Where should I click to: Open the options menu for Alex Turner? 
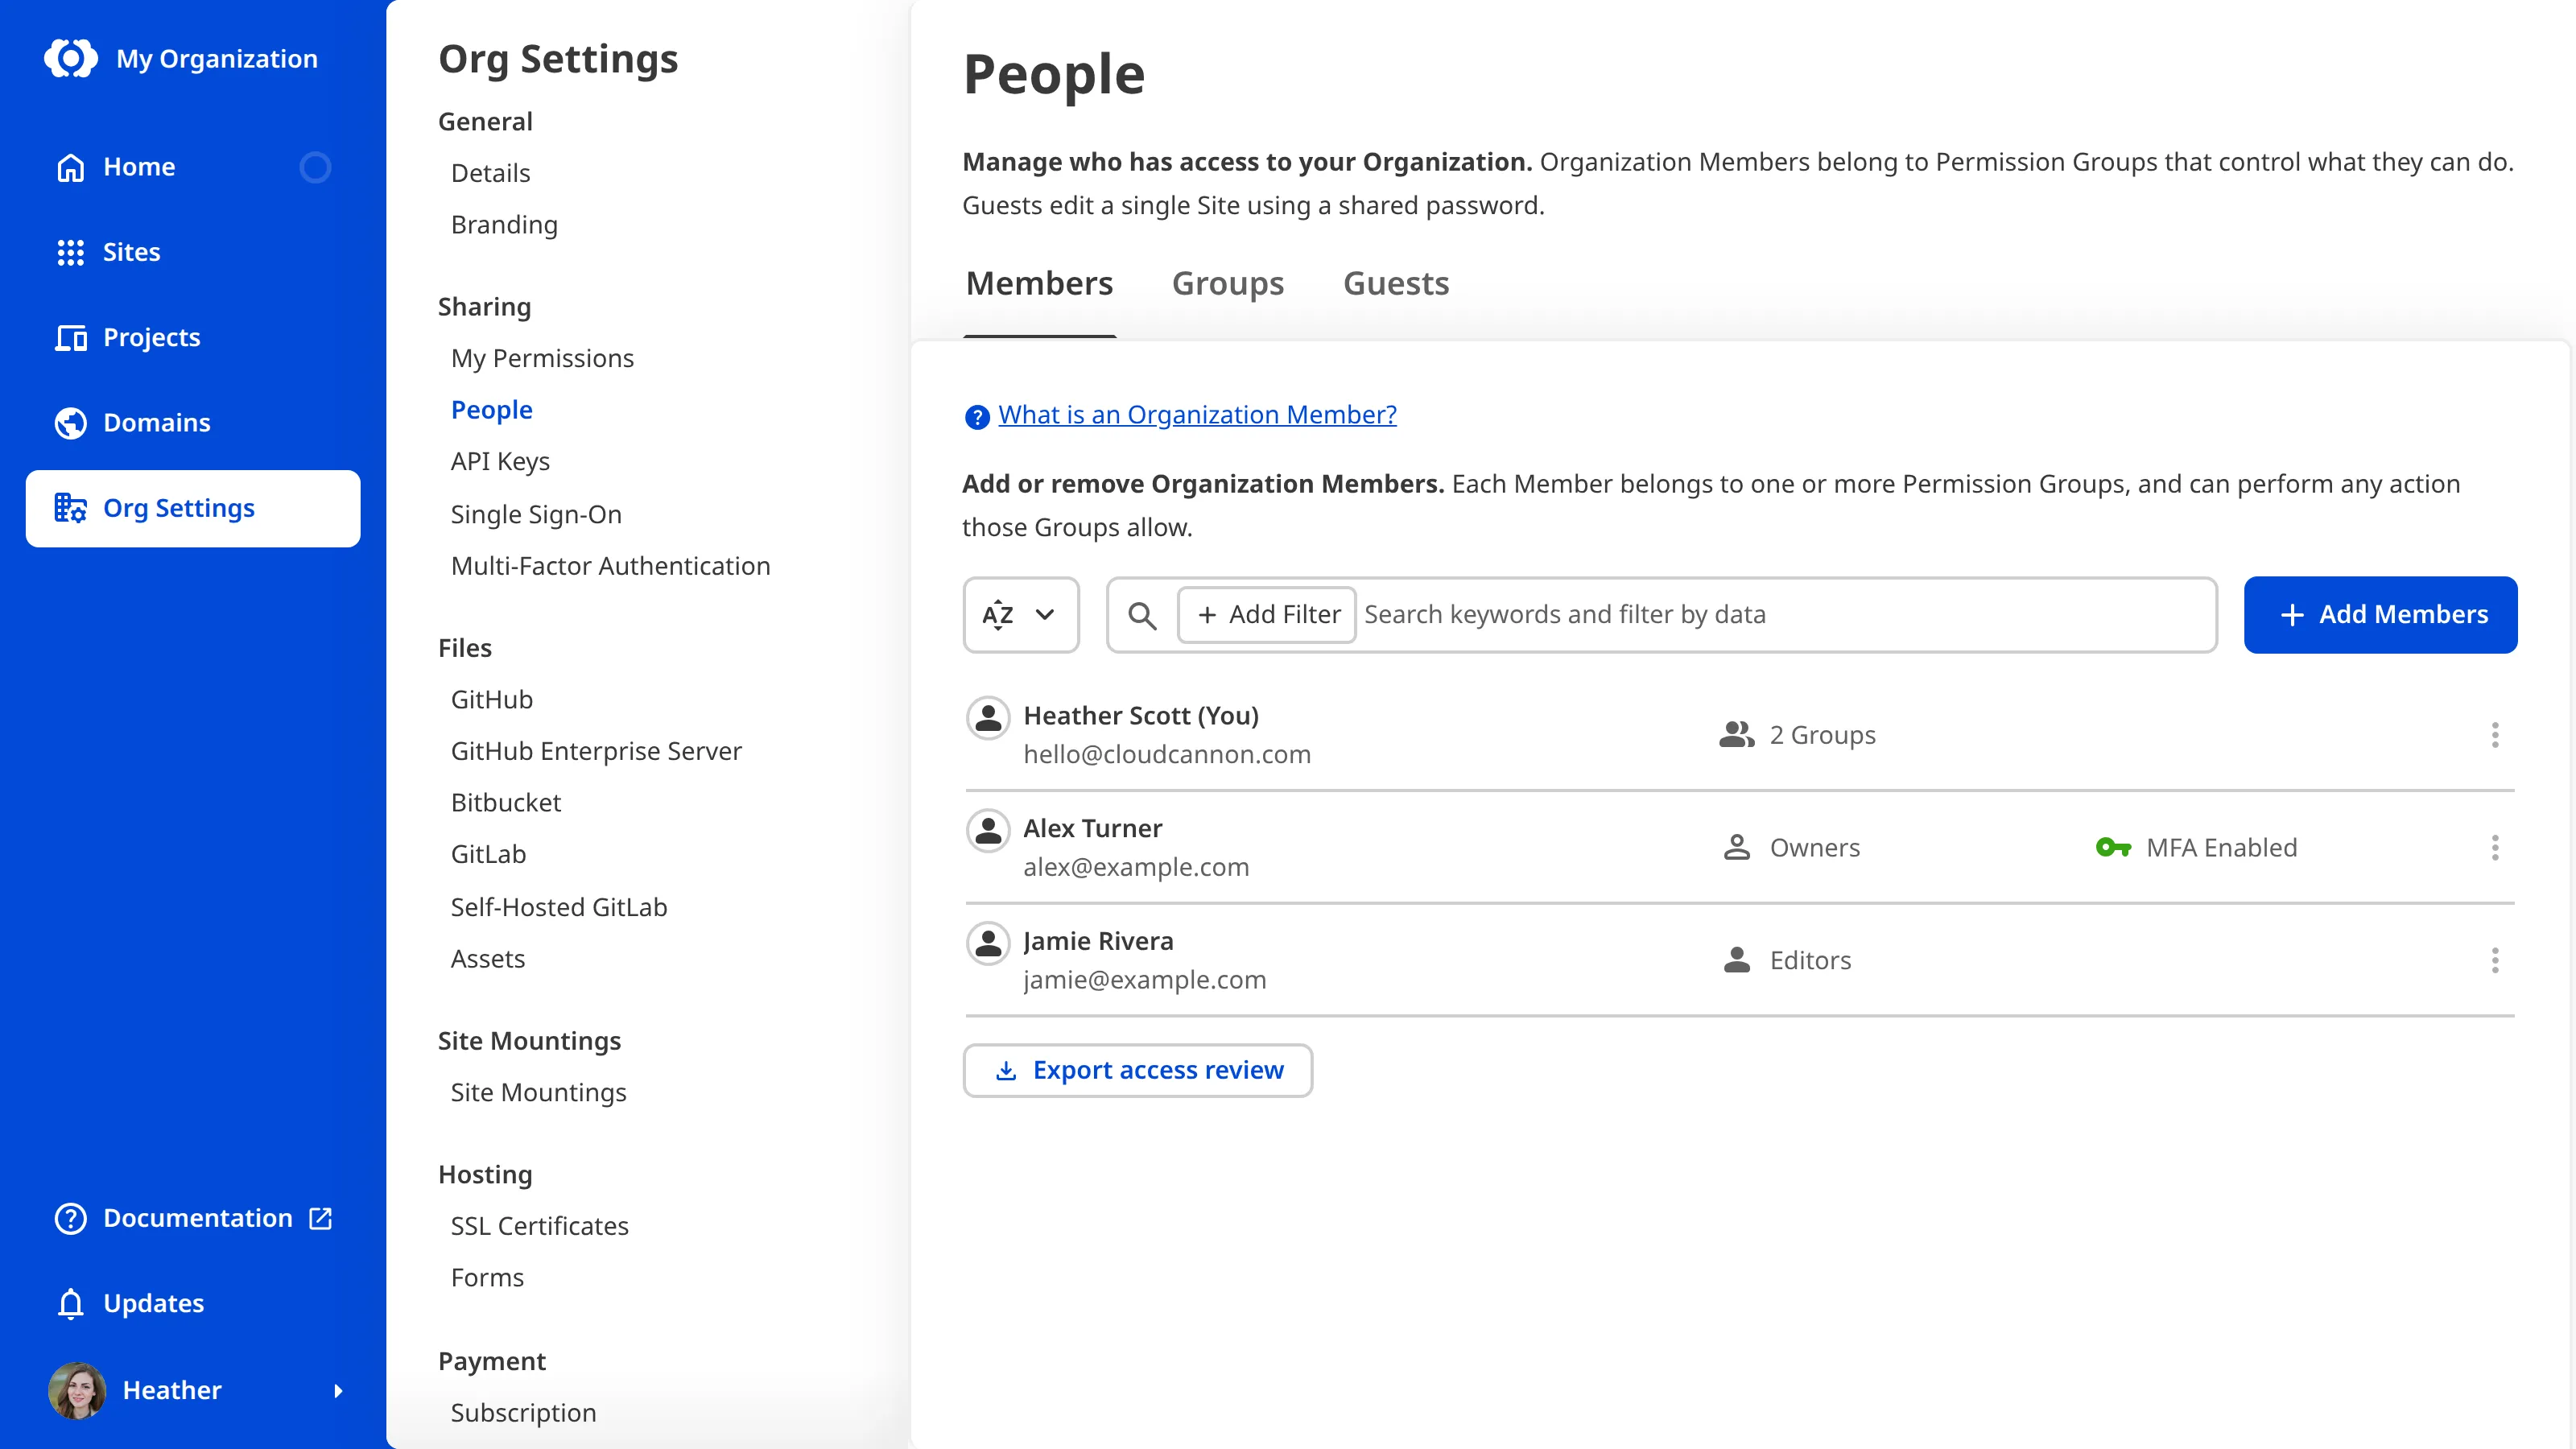tap(2495, 848)
